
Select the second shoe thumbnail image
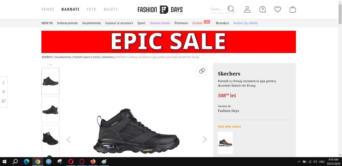50,110
